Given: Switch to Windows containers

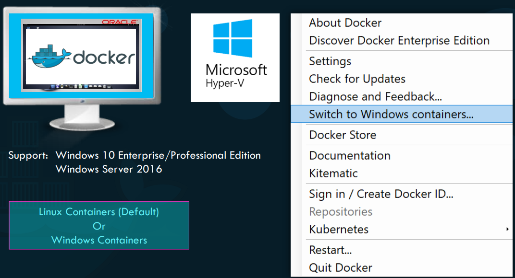Looking at the screenshot, I should [401, 114].
